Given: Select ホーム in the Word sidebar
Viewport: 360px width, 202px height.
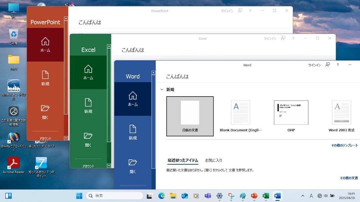Looking at the screenshot, I should [133, 99].
